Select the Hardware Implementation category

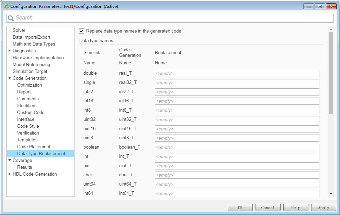click(x=38, y=58)
